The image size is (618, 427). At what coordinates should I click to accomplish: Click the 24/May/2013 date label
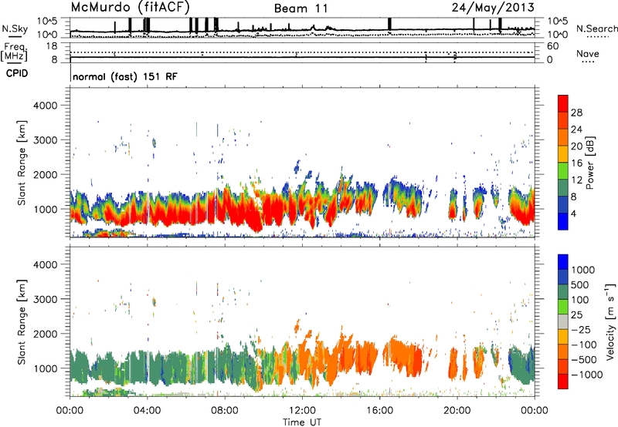click(x=493, y=7)
